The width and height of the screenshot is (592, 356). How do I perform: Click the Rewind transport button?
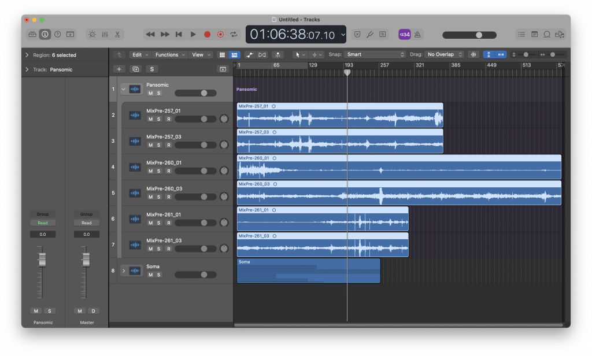150,34
